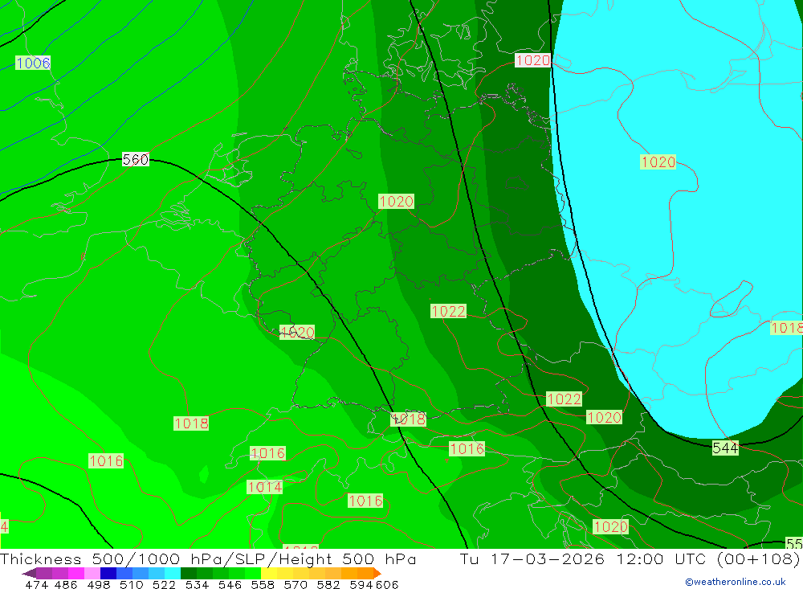Click the bright yellow swatch right of 558

pyautogui.click(x=269, y=573)
